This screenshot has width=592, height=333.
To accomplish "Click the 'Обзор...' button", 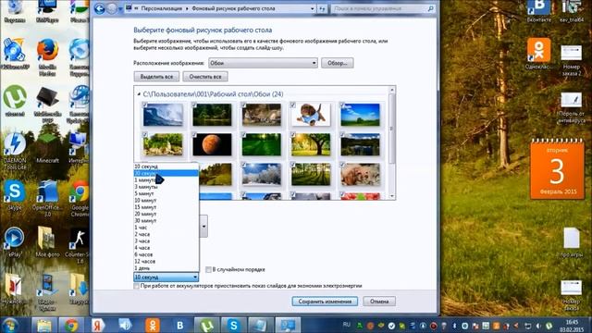I will point(337,63).
